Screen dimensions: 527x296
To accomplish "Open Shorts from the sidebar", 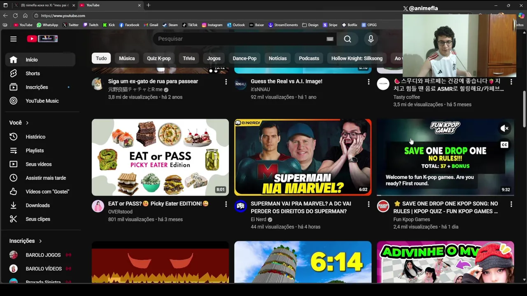I will 40,73.
